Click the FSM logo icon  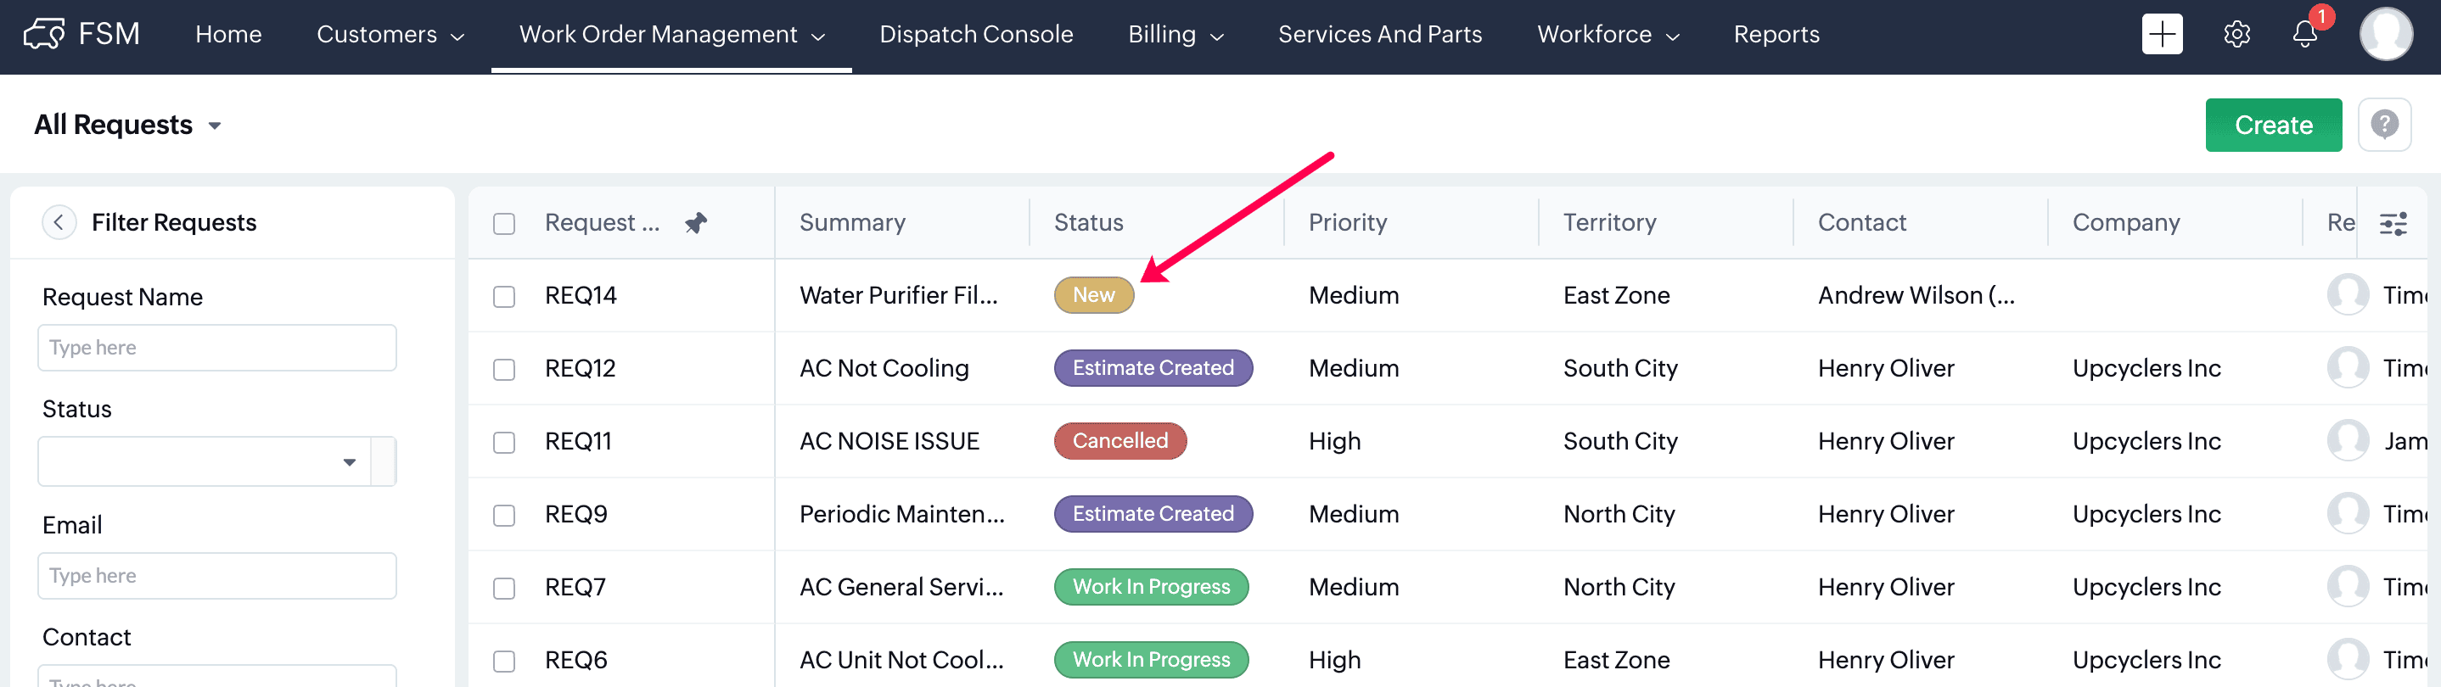pyautogui.click(x=43, y=34)
